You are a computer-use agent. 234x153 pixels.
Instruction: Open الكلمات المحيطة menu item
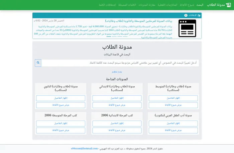point(127,5)
